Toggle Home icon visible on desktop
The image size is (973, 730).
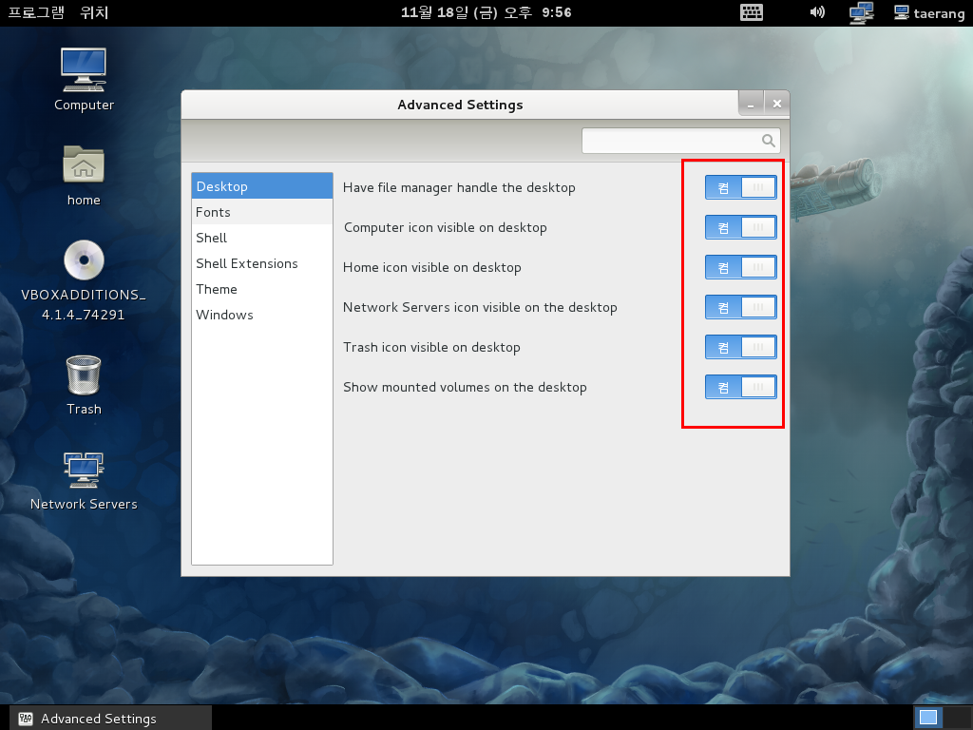741,267
